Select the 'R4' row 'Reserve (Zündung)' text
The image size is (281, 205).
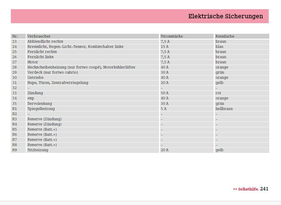tap(44, 124)
